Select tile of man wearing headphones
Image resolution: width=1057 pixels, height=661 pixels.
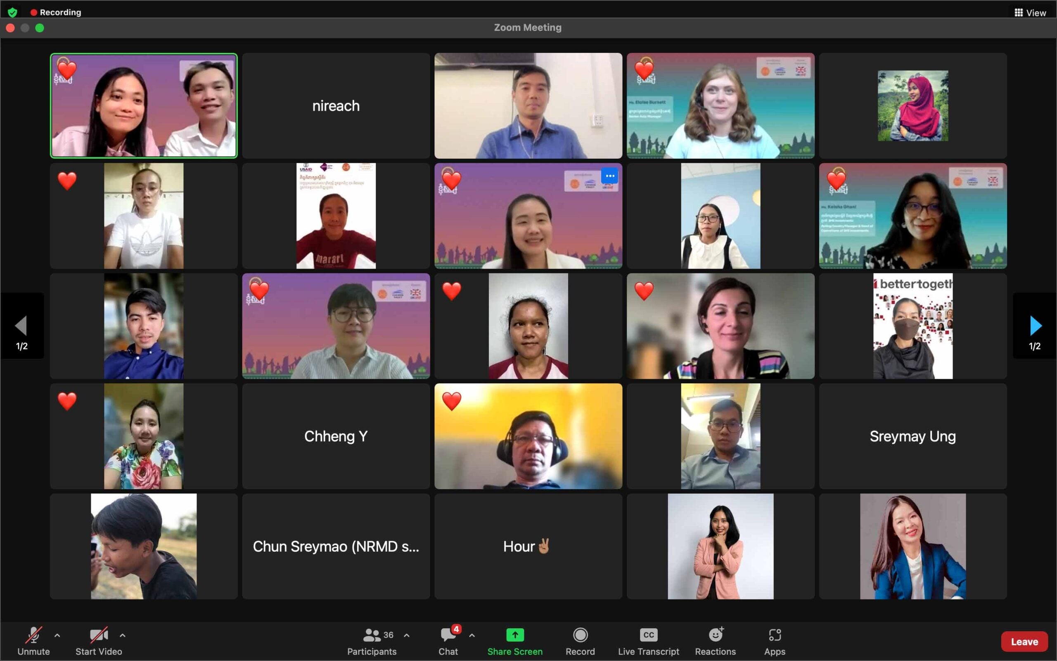click(x=528, y=436)
